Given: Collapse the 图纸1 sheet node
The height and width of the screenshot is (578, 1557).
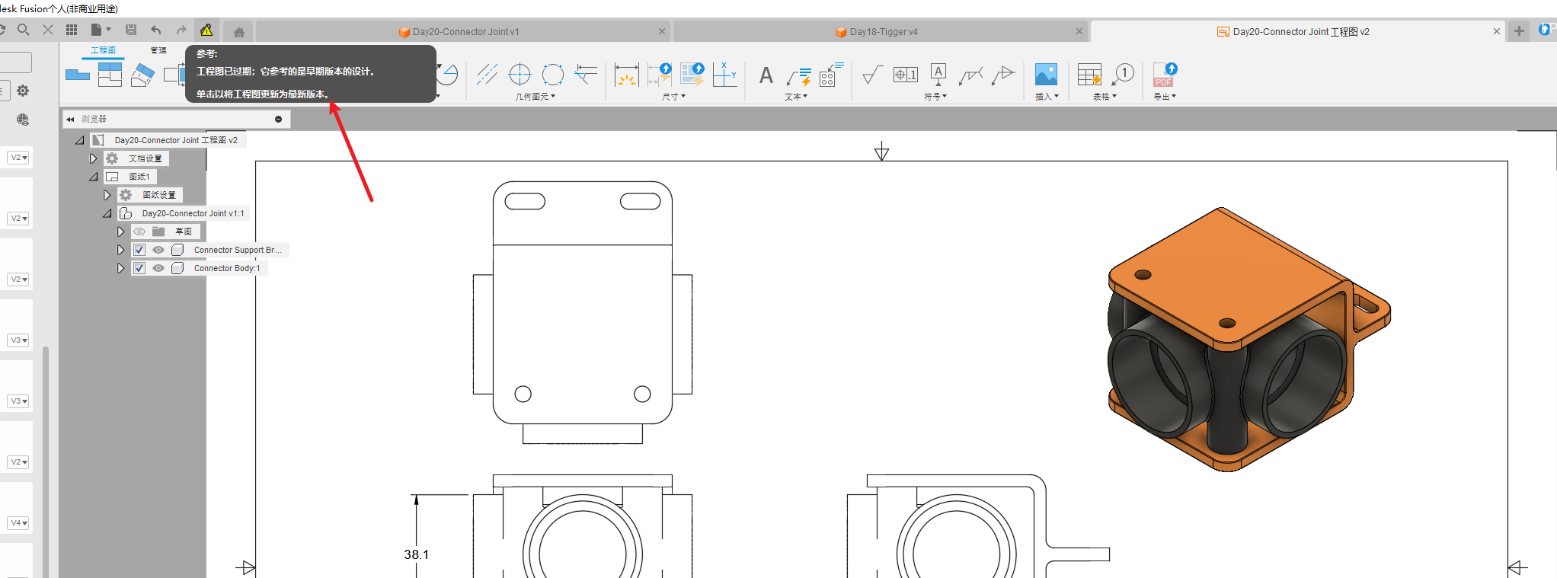Looking at the screenshot, I should pos(93,177).
